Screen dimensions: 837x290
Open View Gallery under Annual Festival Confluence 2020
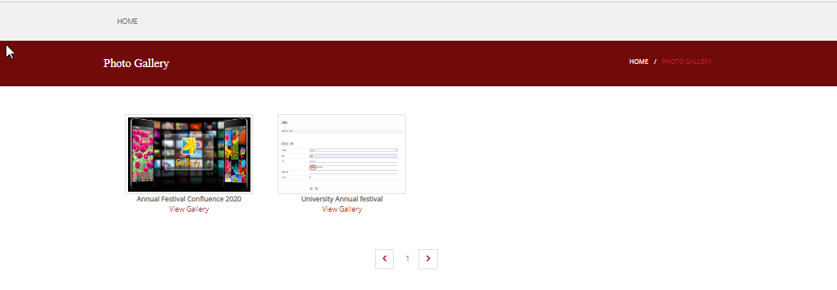pyautogui.click(x=189, y=209)
